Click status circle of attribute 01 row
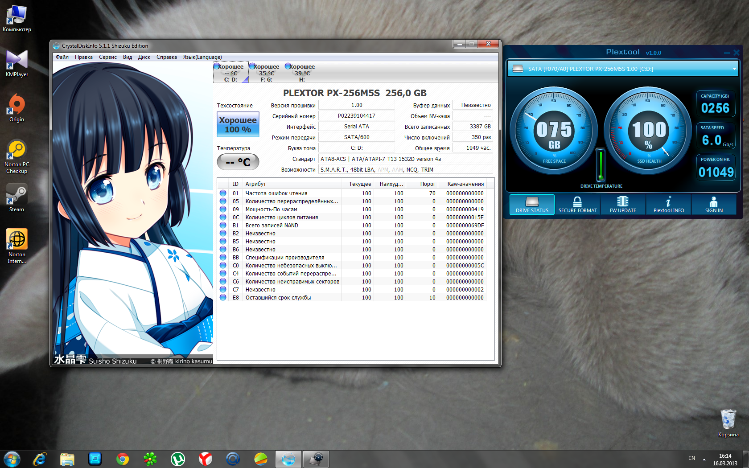The height and width of the screenshot is (468, 749). tap(223, 193)
